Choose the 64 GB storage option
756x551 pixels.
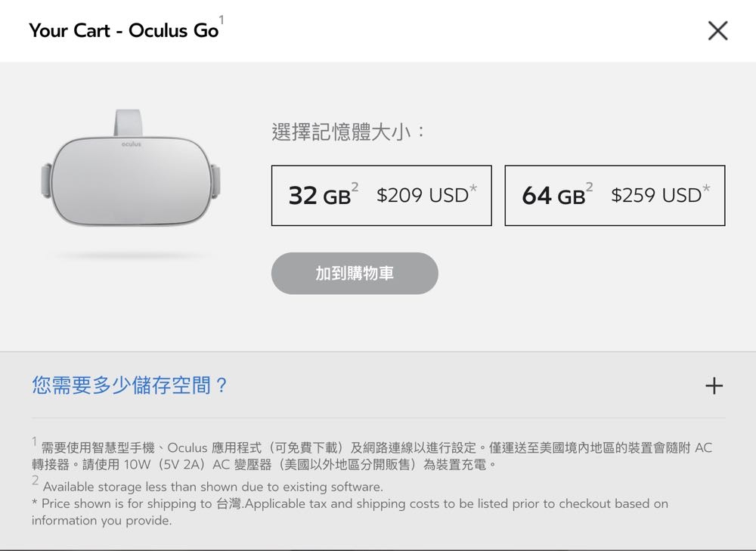click(614, 196)
